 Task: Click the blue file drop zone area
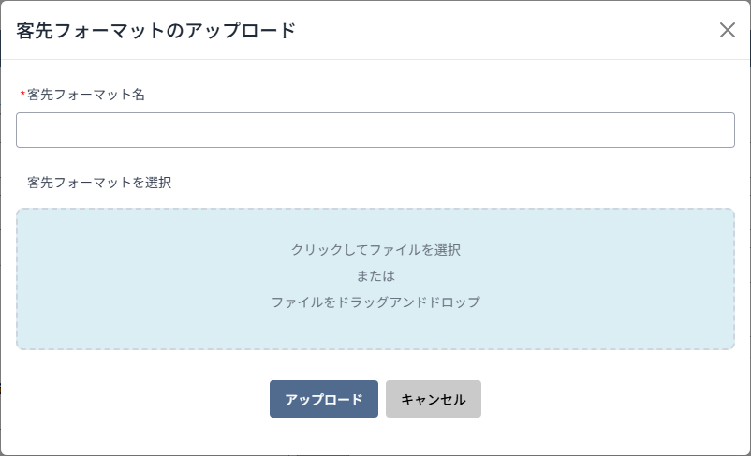point(140,279)
